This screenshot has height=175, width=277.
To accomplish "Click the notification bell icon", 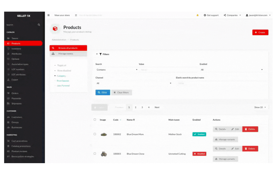I will pyautogui.click(x=197, y=15).
